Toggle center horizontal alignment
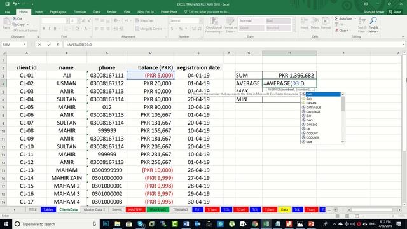The image size is (407, 229). click(102, 29)
